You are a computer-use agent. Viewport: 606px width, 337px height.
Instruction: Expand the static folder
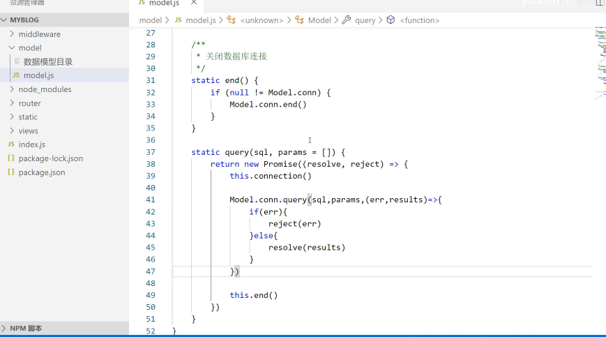12,117
